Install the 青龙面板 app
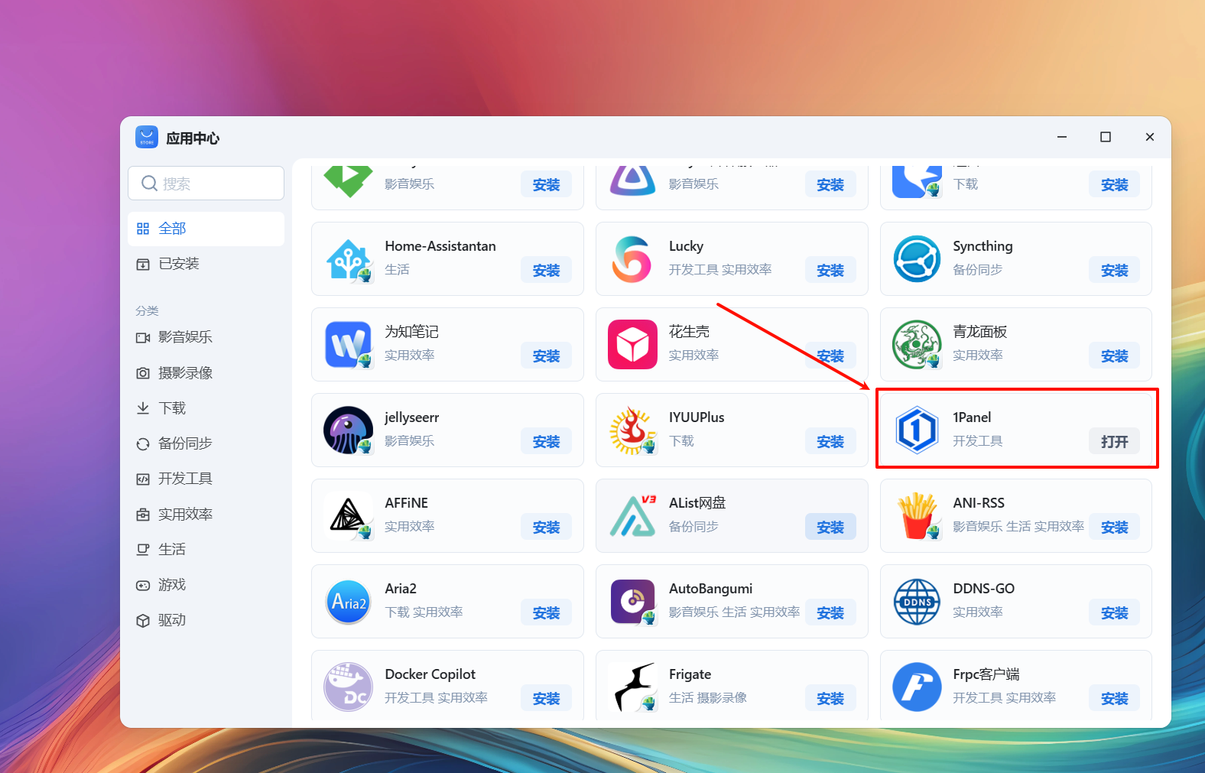The height and width of the screenshot is (773, 1205). 1115,356
